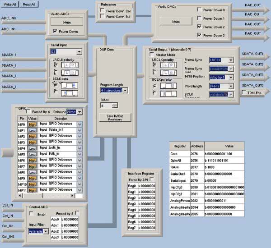The height and width of the screenshot is (248, 271).
Task: Click the Write All button
Action: [x=11, y=4]
